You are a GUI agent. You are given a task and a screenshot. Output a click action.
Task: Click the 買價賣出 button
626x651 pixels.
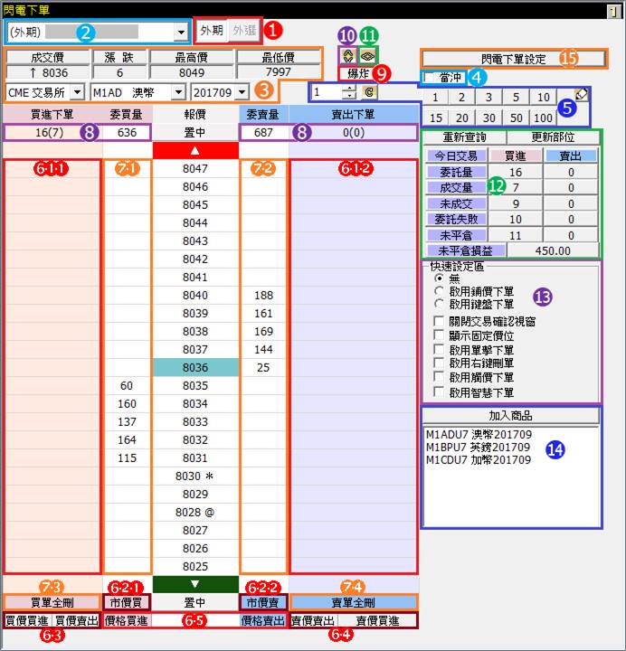pyautogui.click(x=76, y=620)
